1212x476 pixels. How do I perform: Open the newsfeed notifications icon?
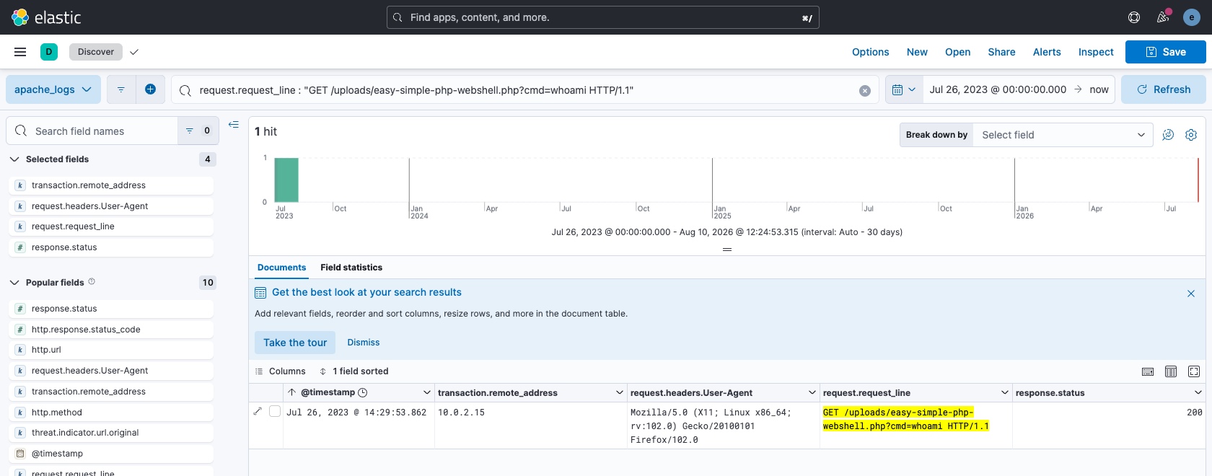coord(1163,17)
